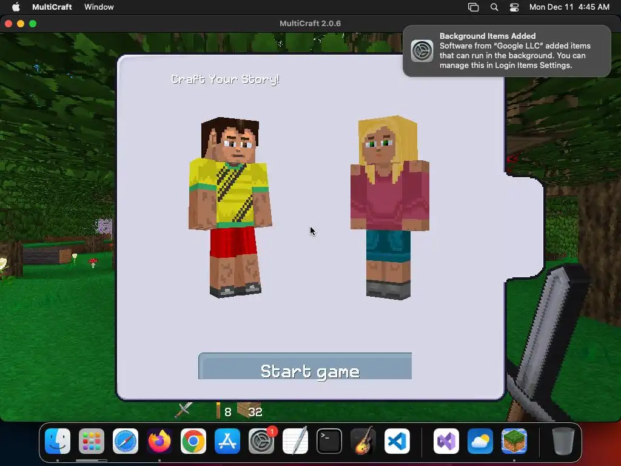The height and width of the screenshot is (466, 621).
Task: Launch Firefox from the Dock
Action: (x=159, y=441)
